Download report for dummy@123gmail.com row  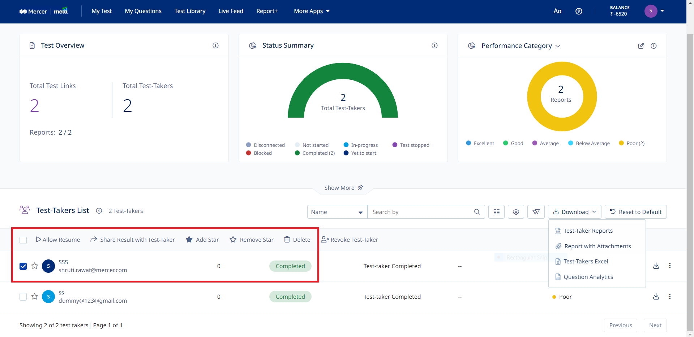[656, 297]
